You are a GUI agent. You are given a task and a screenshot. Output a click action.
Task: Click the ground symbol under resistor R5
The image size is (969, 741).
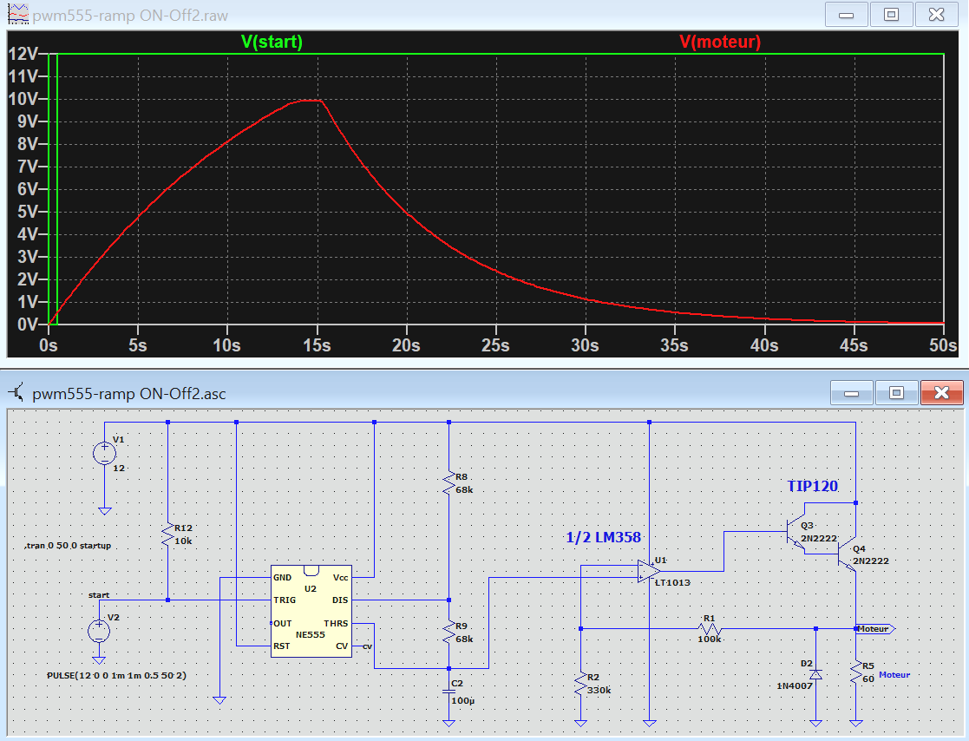tap(856, 723)
